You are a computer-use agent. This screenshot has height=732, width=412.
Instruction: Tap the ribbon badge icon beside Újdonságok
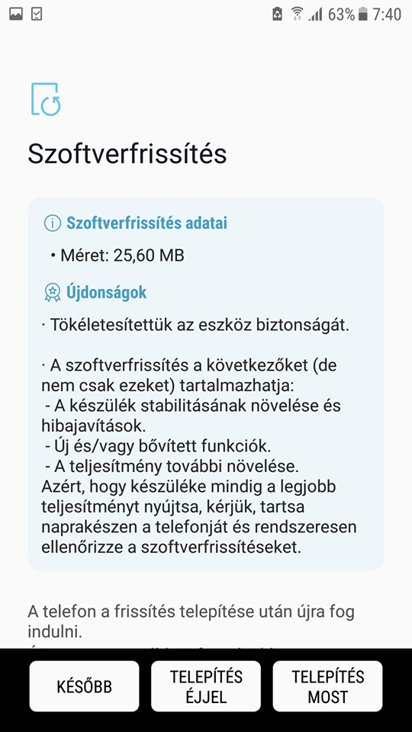coord(53,293)
